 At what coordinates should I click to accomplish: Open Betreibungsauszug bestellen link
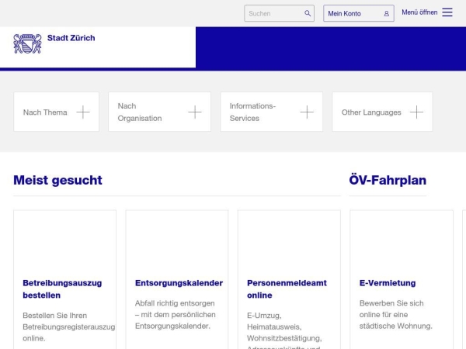click(62, 289)
